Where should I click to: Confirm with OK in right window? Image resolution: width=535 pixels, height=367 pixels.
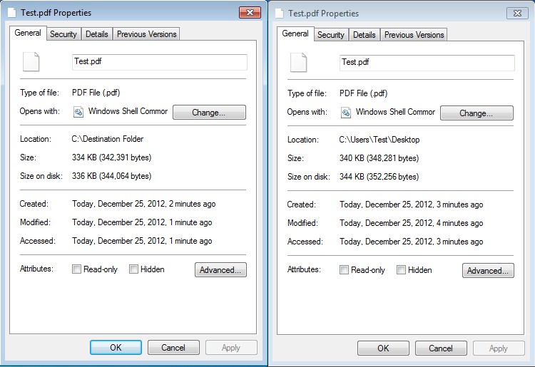[383, 348]
